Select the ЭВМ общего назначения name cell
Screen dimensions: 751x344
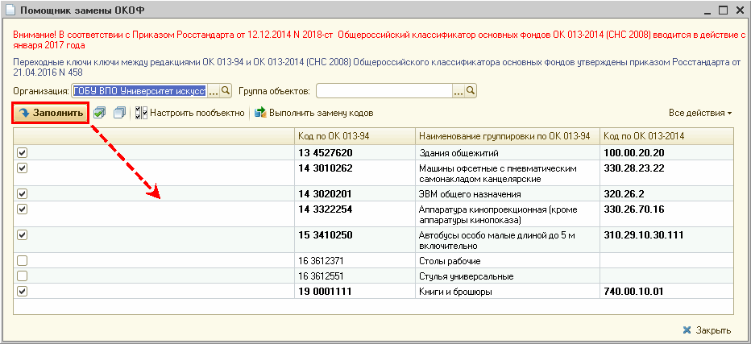tap(508, 193)
